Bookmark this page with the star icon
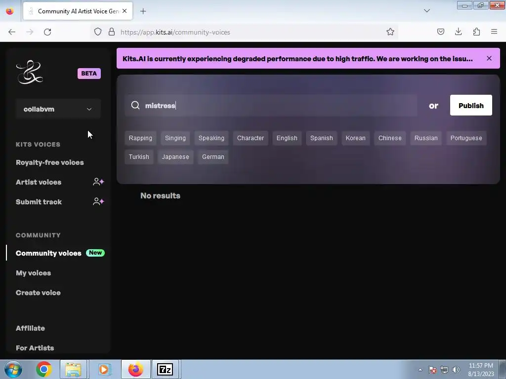 pos(390,32)
